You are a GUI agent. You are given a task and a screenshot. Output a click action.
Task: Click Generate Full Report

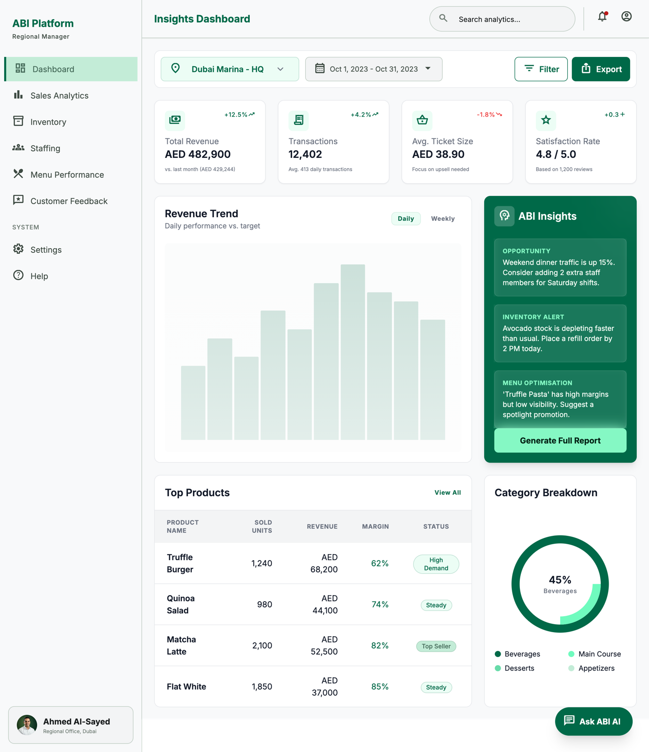coord(560,440)
